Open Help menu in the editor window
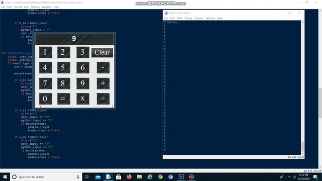The height and width of the screenshot is (181, 322). pos(56,7)
